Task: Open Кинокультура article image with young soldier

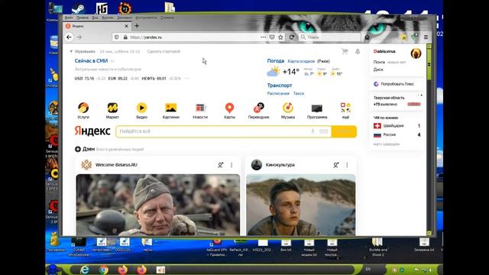Action: (300, 205)
